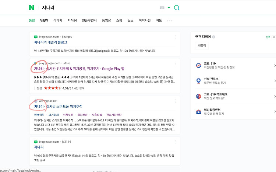This screenshot has width=276, height=172.
Task: Expand the 코로나19 팩트체크 row chevron
Action: point(275,96)
